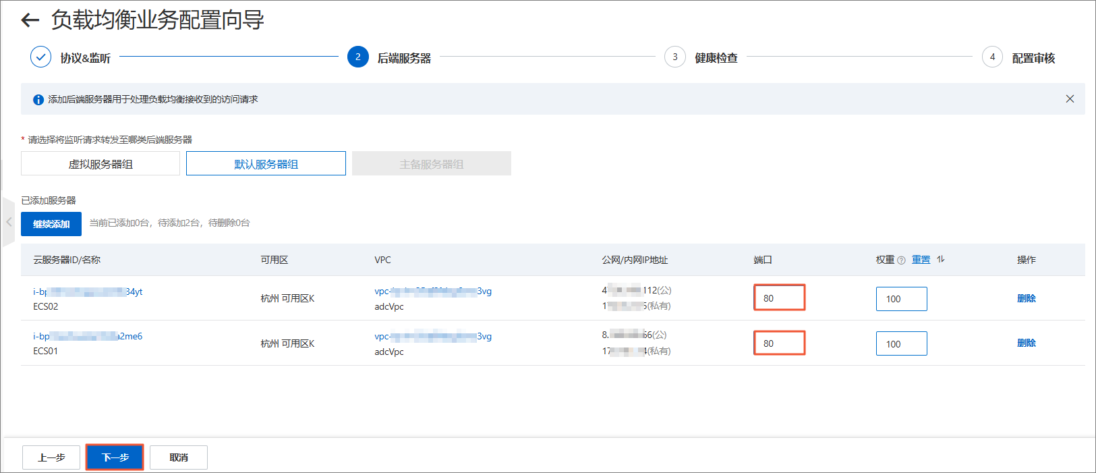
Task: Click 下一步 next step button
Action: [x=115, y=457]
